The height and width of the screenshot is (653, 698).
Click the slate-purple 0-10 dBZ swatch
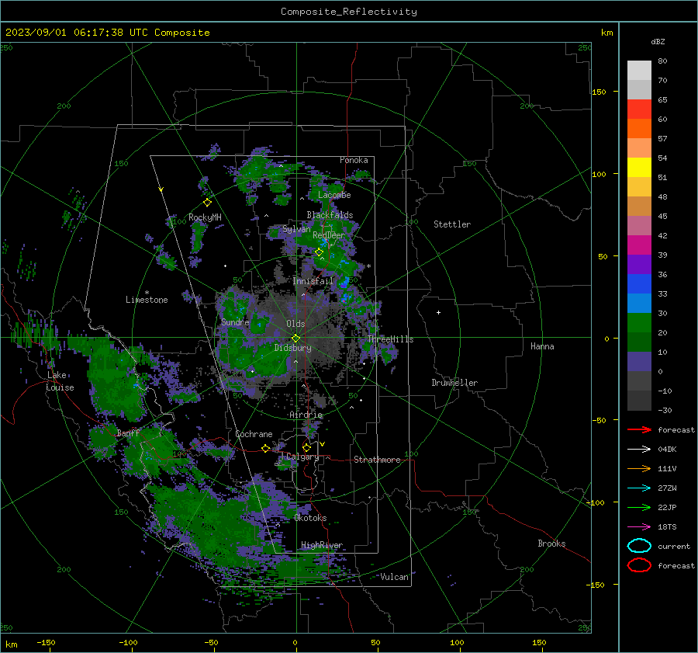pos(639,362)
